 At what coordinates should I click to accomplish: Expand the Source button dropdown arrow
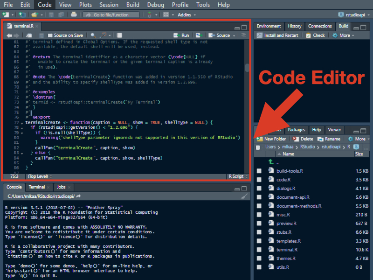[x=234, y=36]
